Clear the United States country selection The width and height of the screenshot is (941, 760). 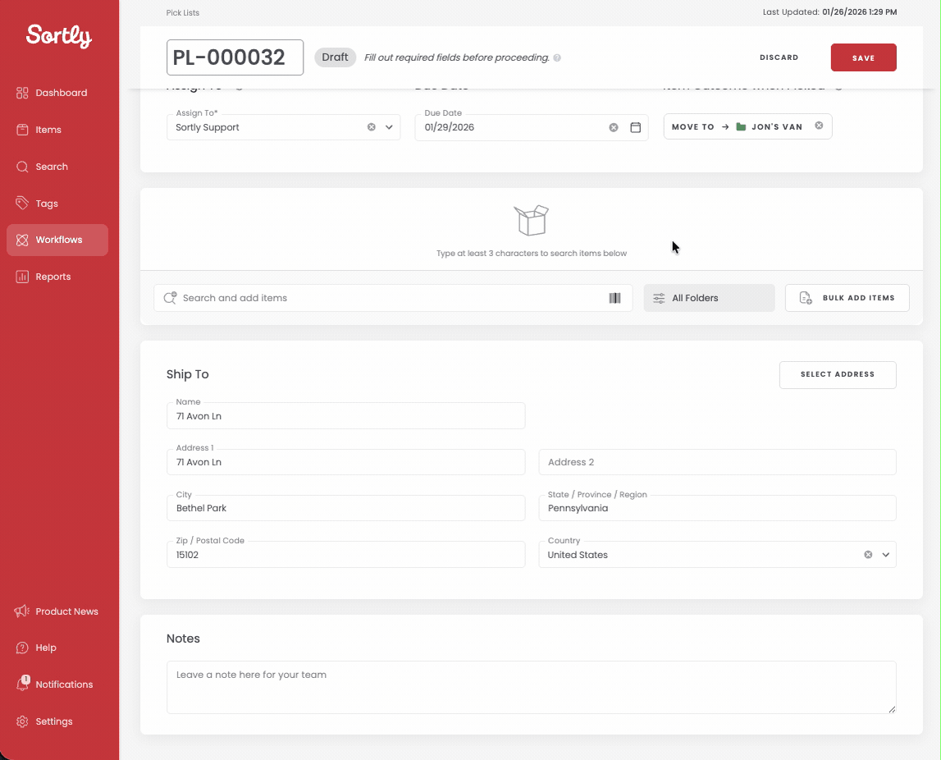point(868,555)
